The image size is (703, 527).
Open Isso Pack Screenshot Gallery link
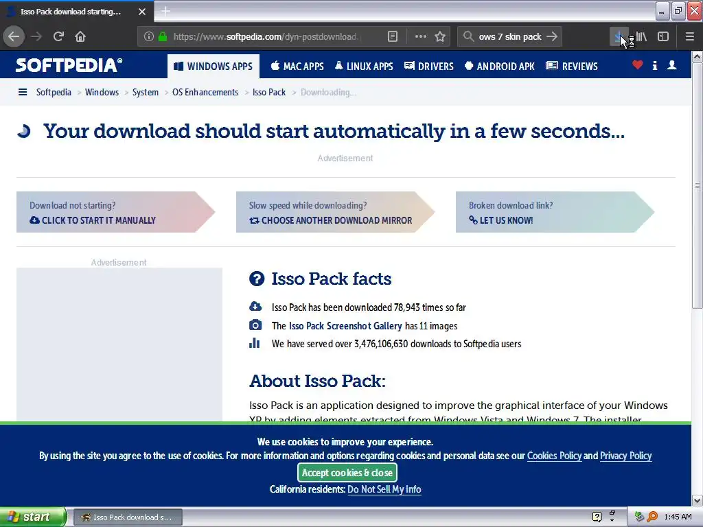(345, 326)
